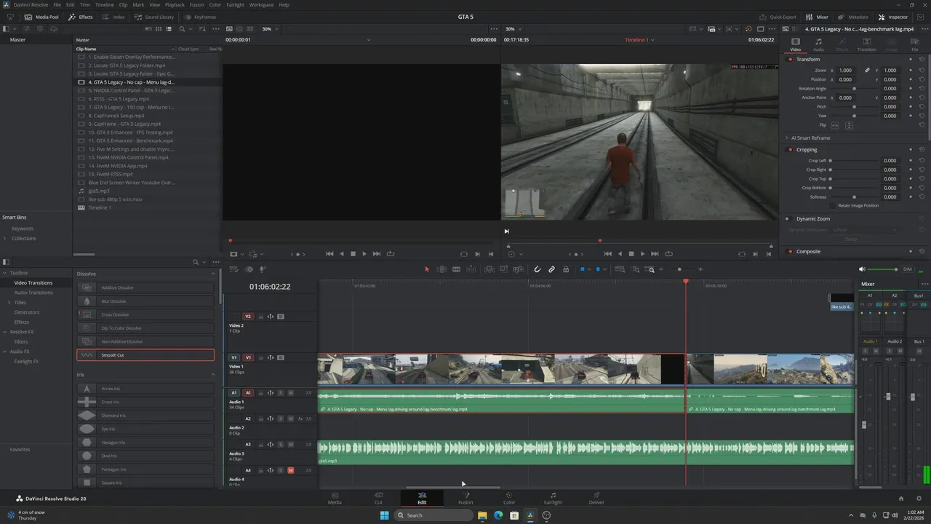Select the arrow Selection Mode tool

tap(427, 269)
